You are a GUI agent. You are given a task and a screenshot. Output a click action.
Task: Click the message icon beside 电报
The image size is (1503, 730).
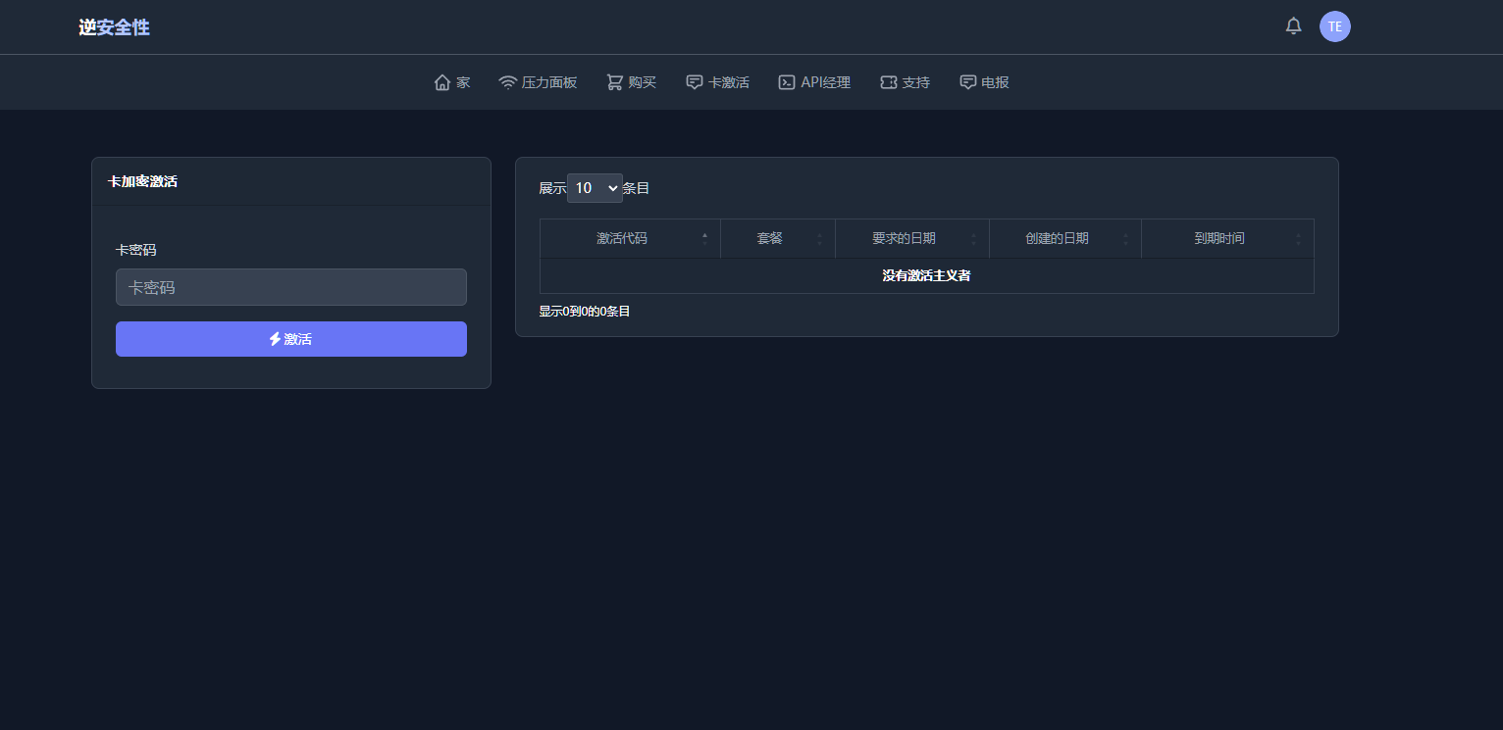(x=968, y=82)
